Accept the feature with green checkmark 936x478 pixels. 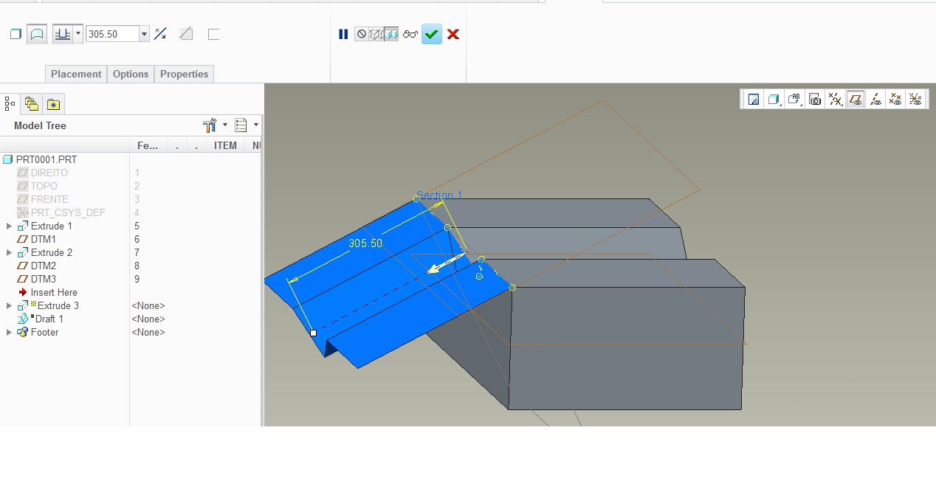tap(432, 34)
